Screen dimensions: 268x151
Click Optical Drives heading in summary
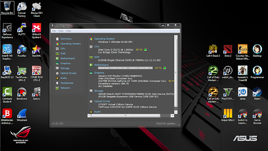point(102,102)
